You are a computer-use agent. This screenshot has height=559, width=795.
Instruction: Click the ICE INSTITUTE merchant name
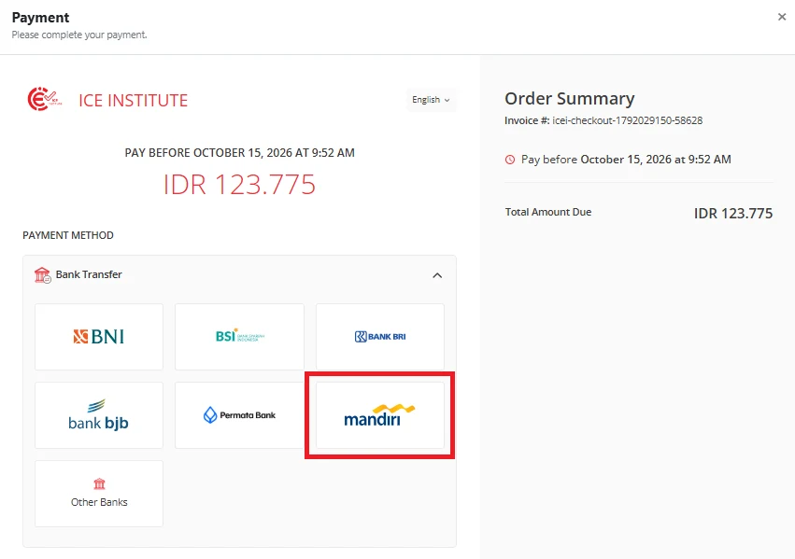134,100
